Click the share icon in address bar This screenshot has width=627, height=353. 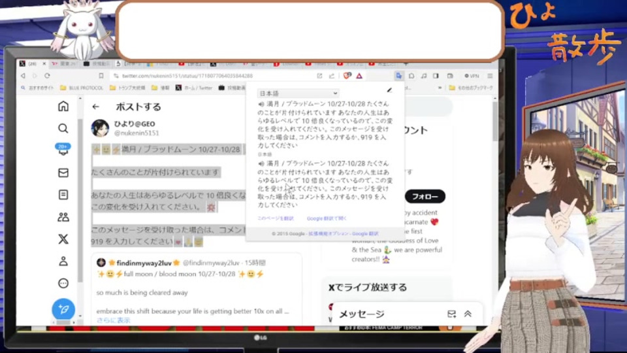click(332, 76)
